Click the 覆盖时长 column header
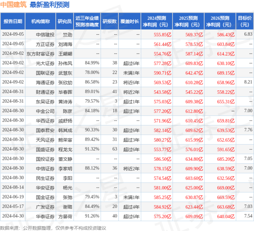 tap(130, 21)
